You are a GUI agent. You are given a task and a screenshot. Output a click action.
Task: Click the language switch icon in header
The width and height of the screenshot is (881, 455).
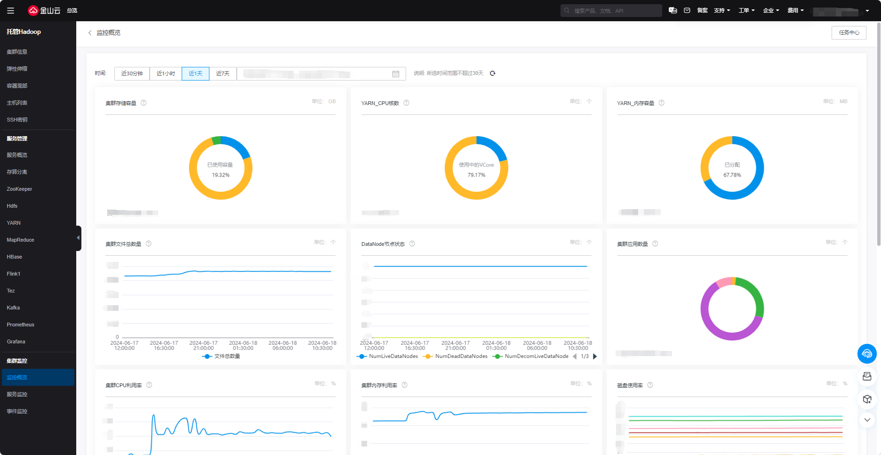click(x=673, y=10)
